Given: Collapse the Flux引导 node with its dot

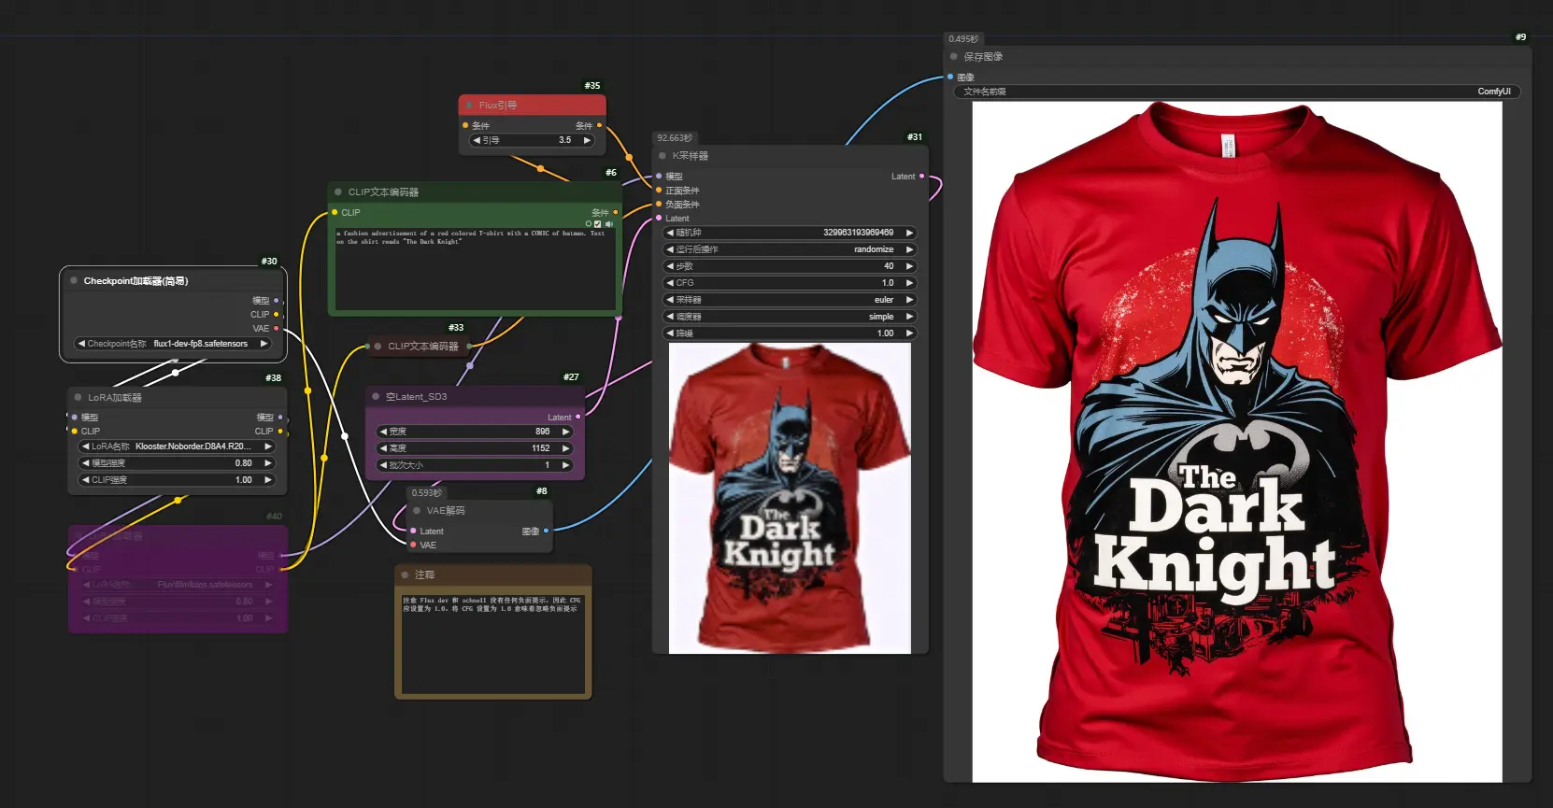Looking at the screenshot, I should pyautogui.click(x=468, y=105).
